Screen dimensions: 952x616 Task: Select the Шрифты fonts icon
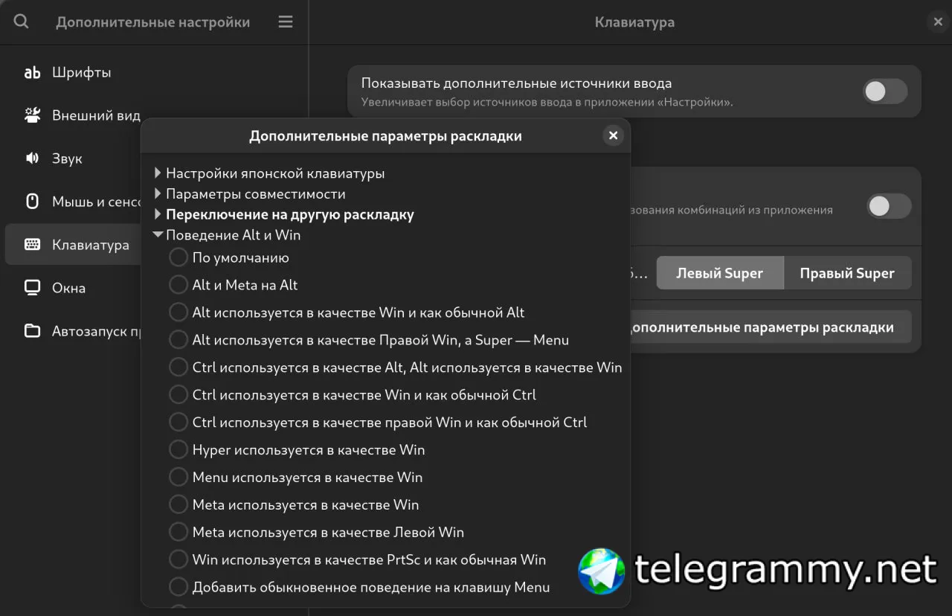pyautogui.click(x=32, y=72)
